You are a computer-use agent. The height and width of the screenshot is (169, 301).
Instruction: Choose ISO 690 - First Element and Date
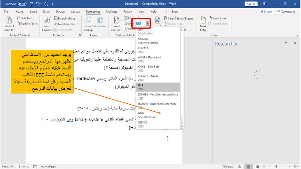coord(158,96)
